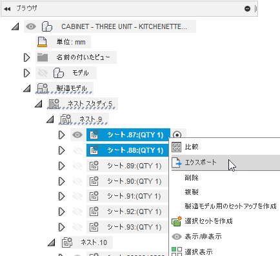Select the ネスト.9 label
Image resolution: width=280 pixels, height=256 pixels.
click(91, 119)
